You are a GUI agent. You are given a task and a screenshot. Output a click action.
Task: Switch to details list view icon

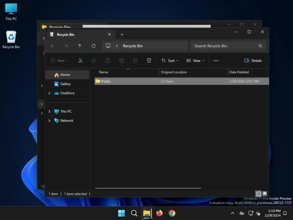tap(258, 194)
